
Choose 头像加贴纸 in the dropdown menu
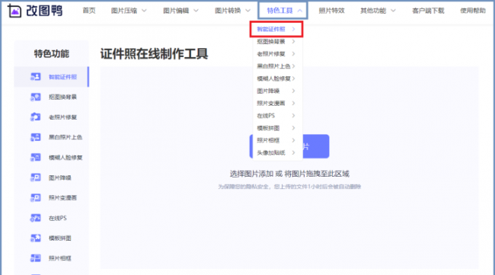click(x=276, y=153)
